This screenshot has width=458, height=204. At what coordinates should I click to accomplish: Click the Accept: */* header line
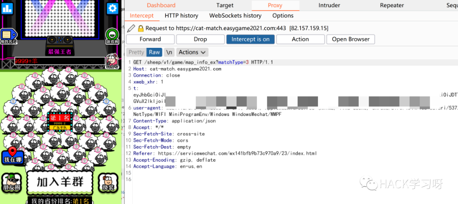(x=149, y=127)
